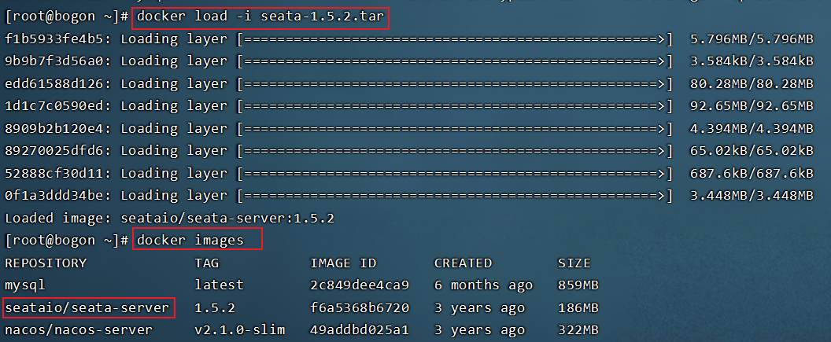831x342 pixels.
Task: Click the REPOSITORY column header
Action: 46,263
